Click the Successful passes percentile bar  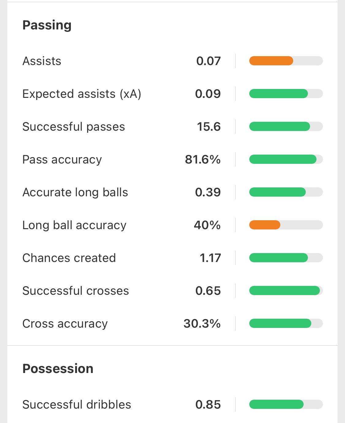[x=286, y=126]
